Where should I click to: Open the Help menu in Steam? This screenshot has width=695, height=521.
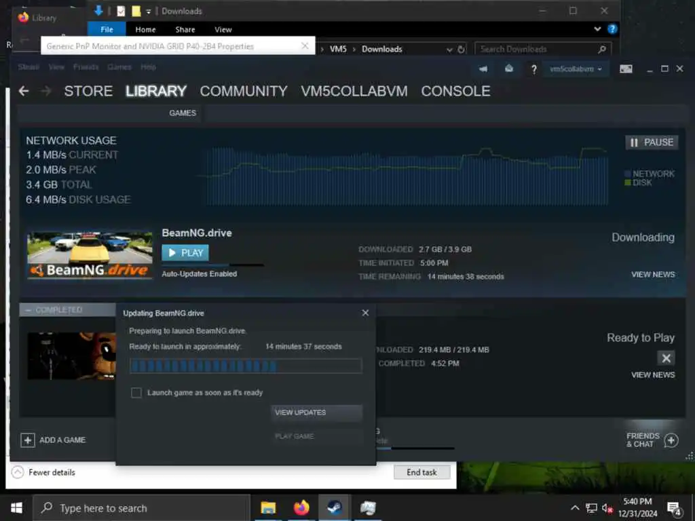pyautogui.click(x=148, y=67)
